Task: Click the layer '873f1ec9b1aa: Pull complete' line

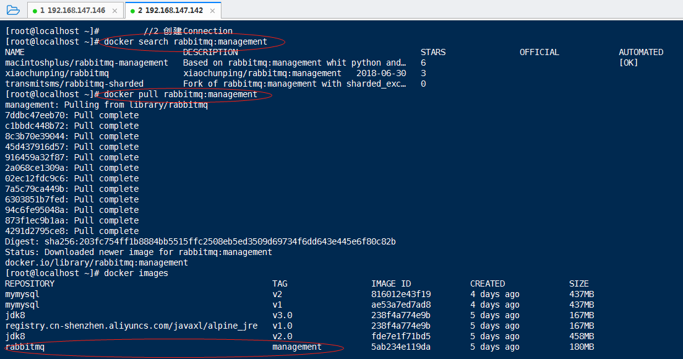Action: click(72, 220)
